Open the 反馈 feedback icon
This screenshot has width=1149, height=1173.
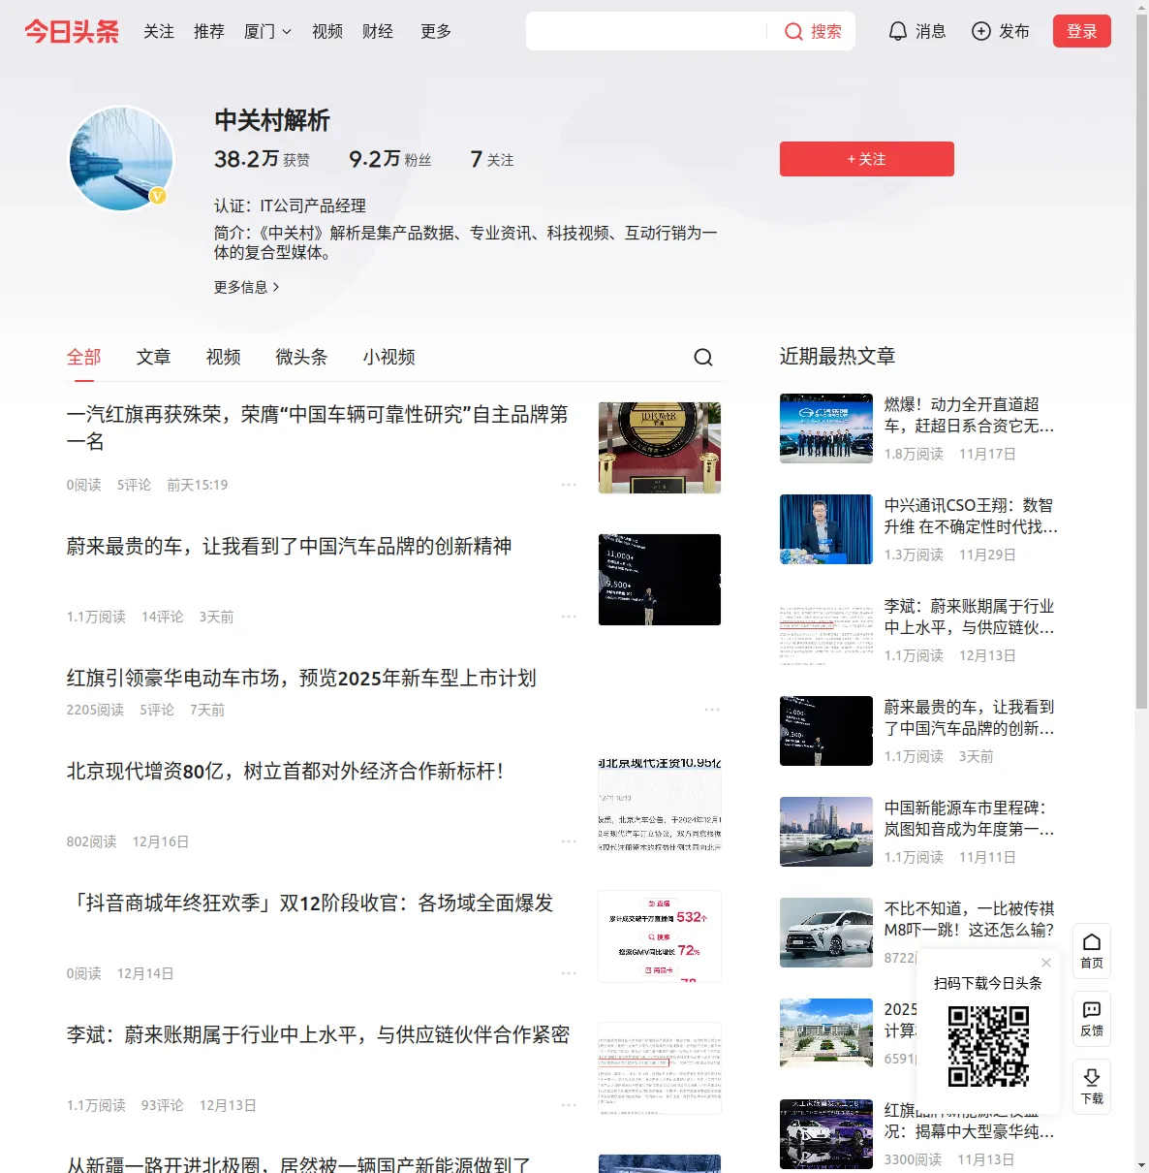tap(1092, 1018)
